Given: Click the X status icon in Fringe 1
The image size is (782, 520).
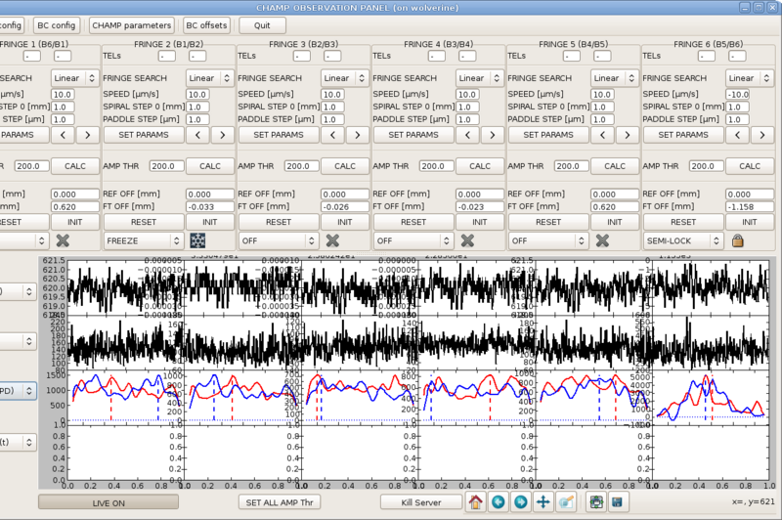Looking at the screenshot, I should click(x=63, y=240).
